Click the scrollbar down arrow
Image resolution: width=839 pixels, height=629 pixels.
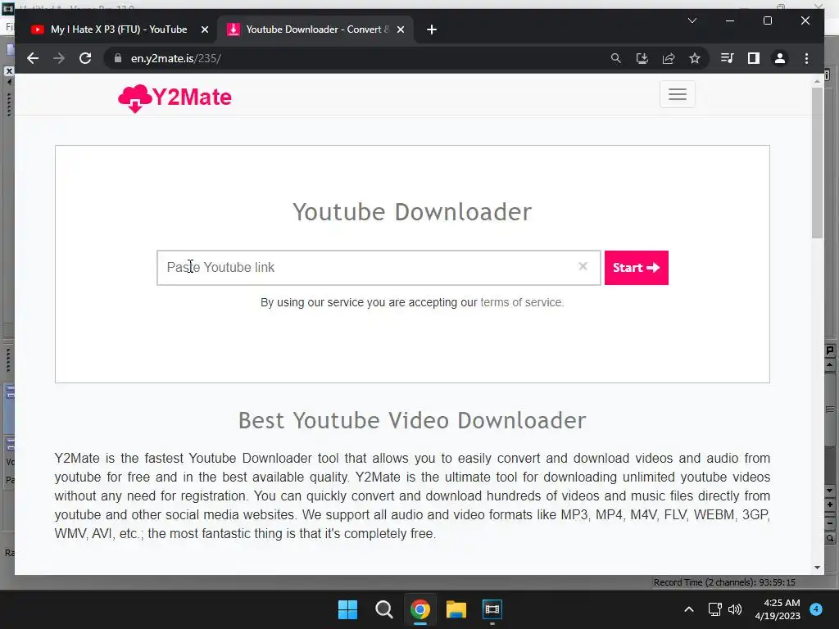coord(817,568)
